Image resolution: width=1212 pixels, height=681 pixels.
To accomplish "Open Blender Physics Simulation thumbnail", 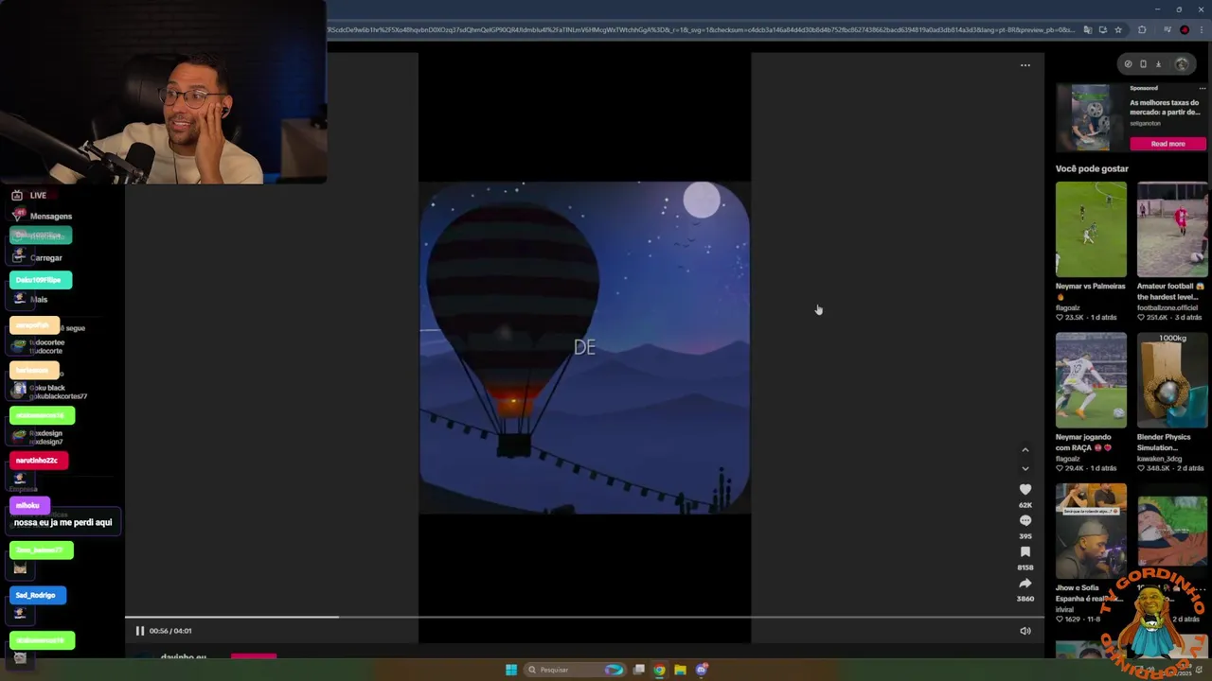I will point(1172,380).
